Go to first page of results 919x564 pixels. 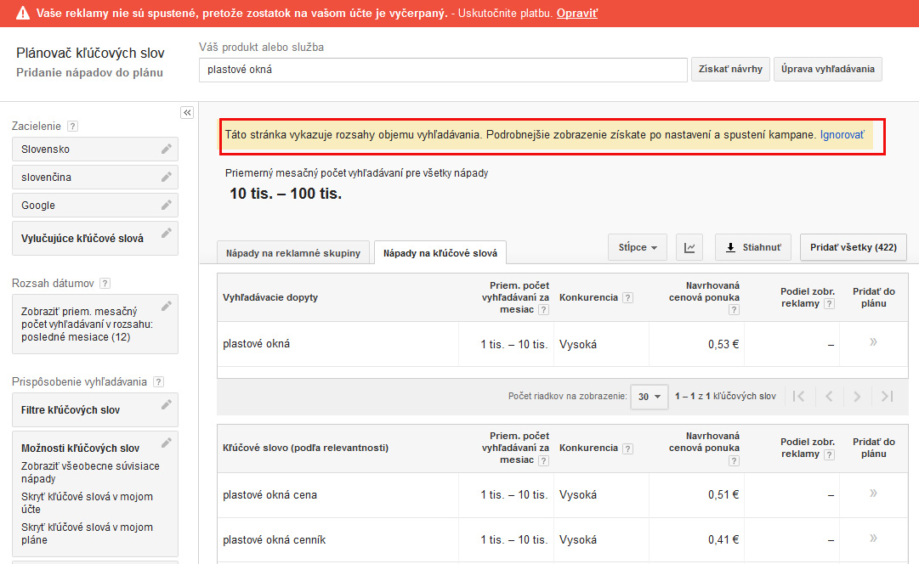point(798,397)
